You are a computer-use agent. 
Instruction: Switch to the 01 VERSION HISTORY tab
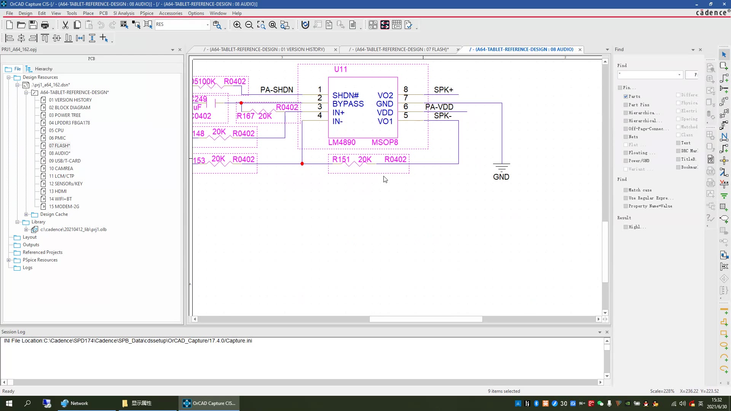click(264, 49)
